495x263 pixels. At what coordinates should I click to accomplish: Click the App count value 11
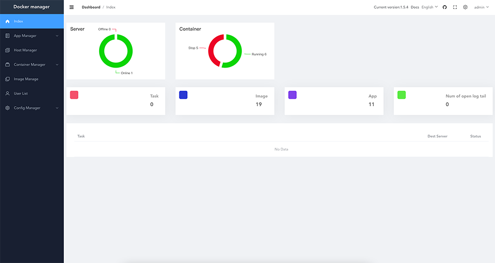pyautogui.click(x=371, y=105)
